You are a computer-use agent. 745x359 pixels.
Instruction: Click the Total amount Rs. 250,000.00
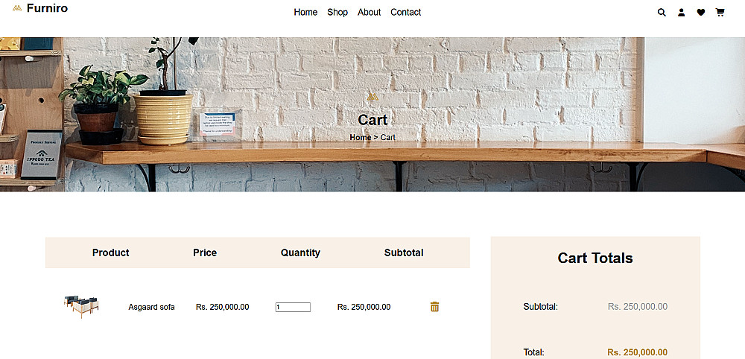tap(637, 352)
